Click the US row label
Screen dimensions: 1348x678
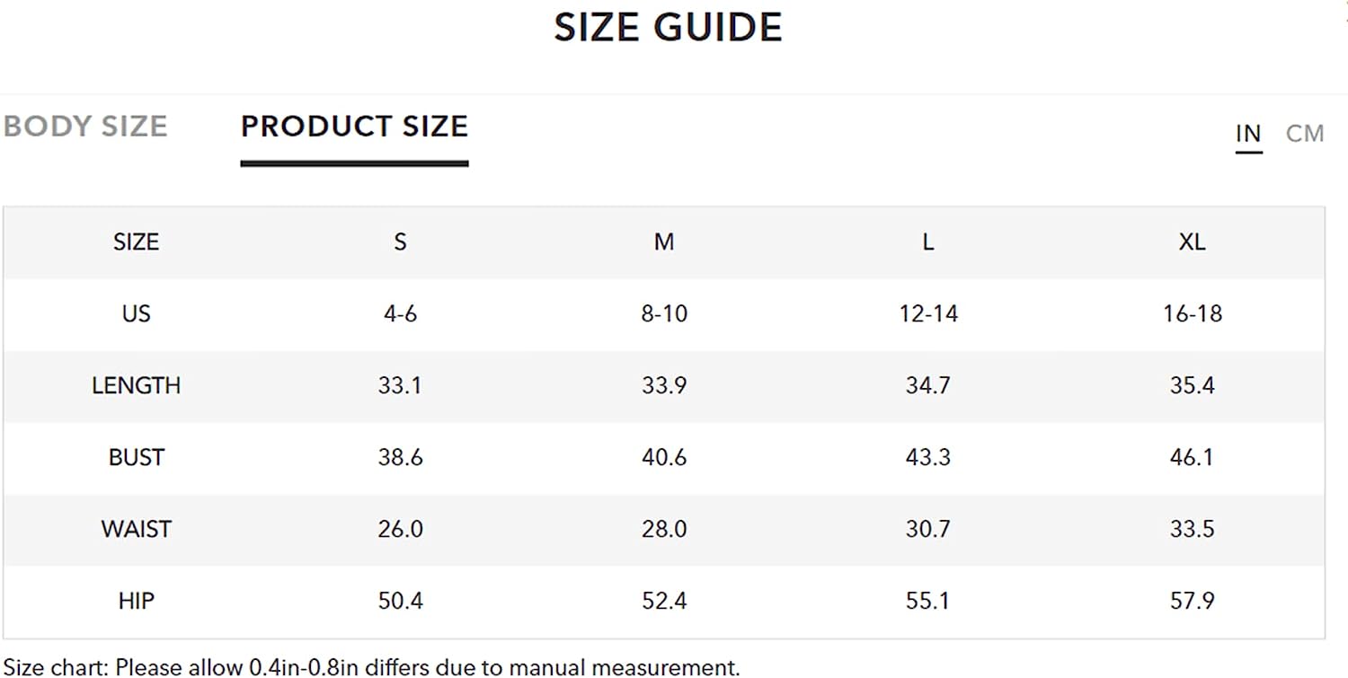click(x=136, y=313)
